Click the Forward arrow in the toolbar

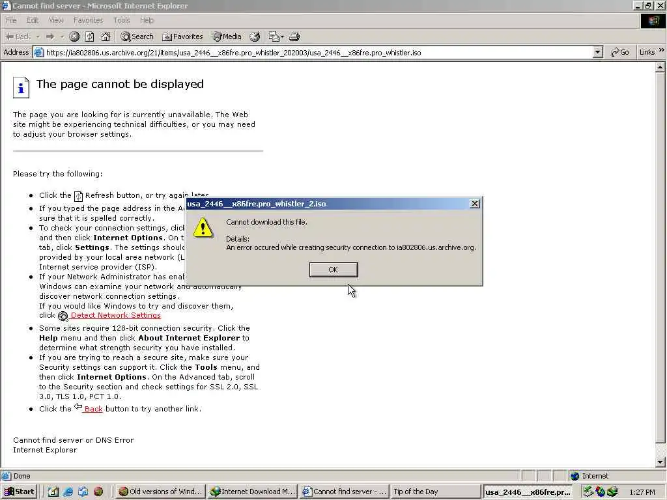[50, 36]
